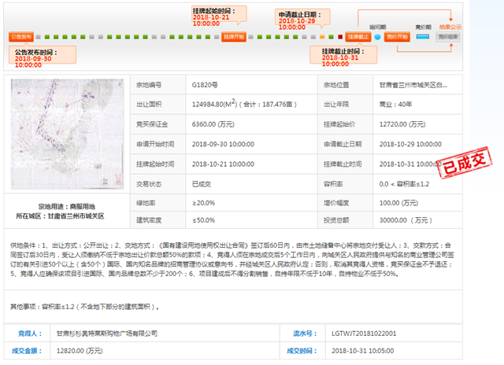Screen dimensions: 504x365
Task: Click the red 已成交 stamp
Action: coord(465,162)
